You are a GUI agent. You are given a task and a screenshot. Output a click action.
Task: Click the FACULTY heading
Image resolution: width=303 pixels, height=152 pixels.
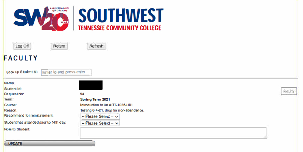pos(21,58)
